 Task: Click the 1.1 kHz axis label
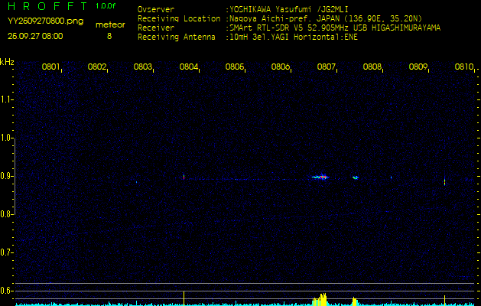click(6, 99)
